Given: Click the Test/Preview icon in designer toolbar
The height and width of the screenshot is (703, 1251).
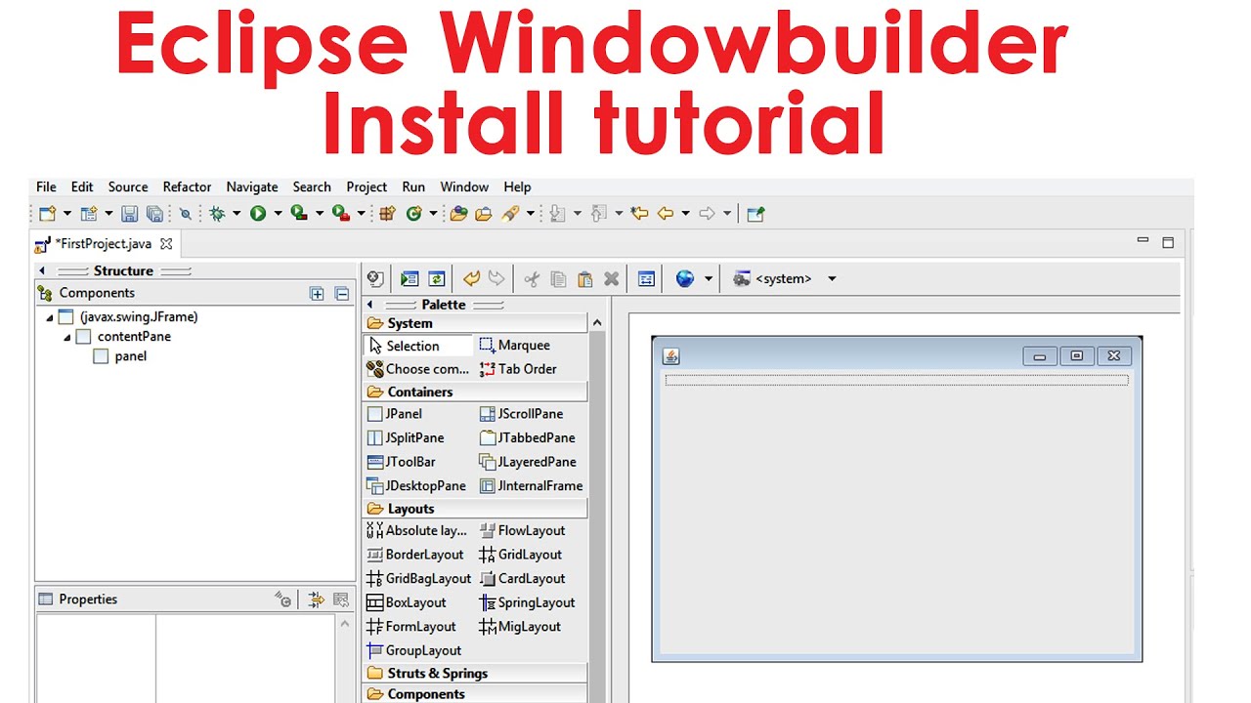Looking at the screenshot, I should [410, 279].
